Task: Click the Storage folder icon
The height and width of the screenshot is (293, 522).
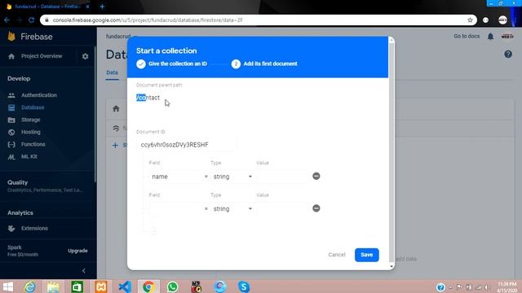Action: [11, 120]
